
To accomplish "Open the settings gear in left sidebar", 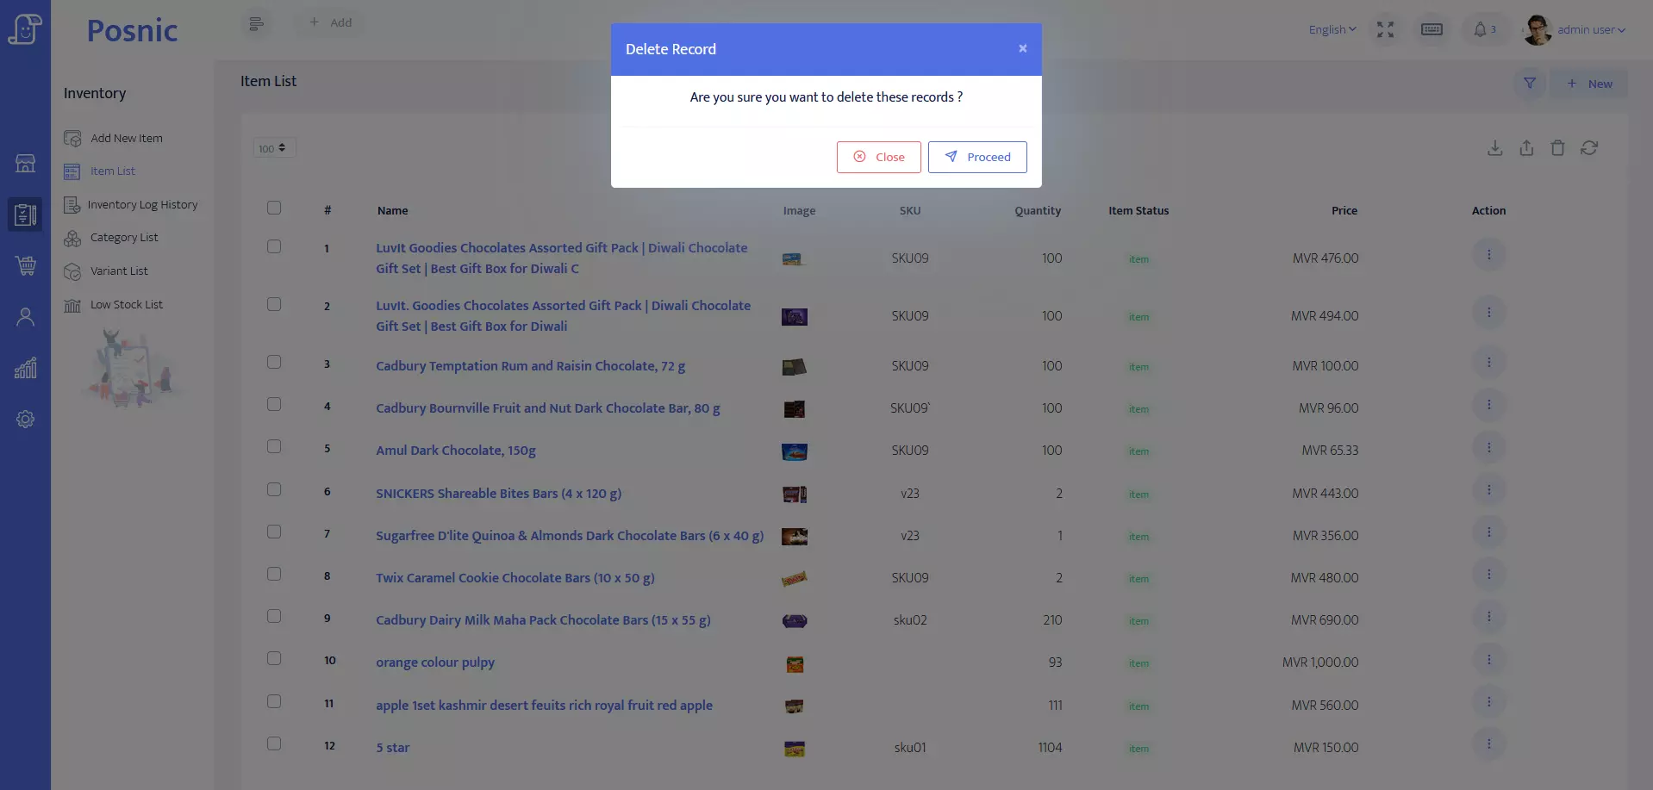I will click(25, 420).
